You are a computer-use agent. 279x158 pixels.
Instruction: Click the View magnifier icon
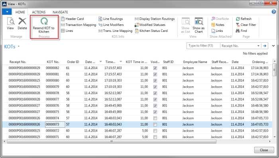[x=10, y=21]
